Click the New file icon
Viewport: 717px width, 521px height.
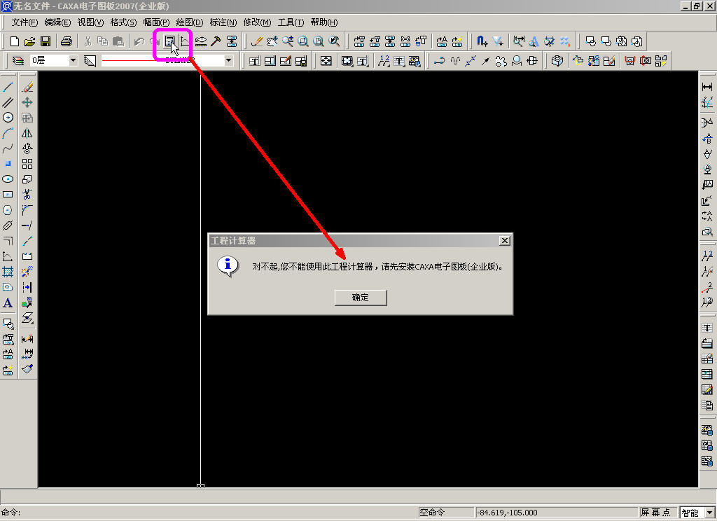pos(14,41)
